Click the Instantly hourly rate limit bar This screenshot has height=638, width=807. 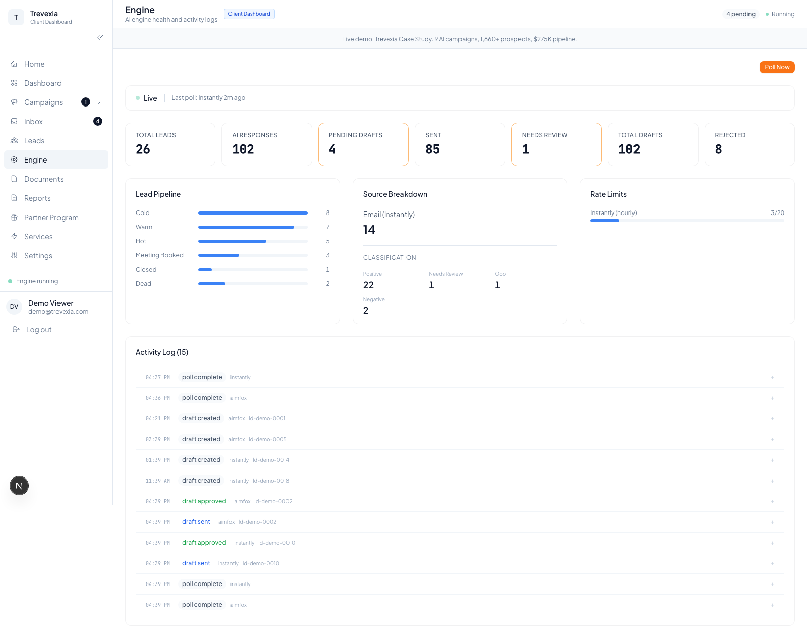(687, 221)
